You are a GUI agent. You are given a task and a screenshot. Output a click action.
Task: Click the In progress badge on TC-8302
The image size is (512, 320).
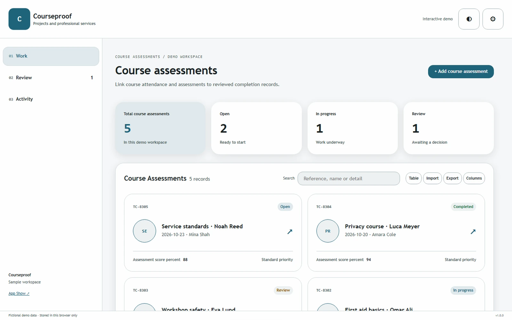click(x=463, y=290)
